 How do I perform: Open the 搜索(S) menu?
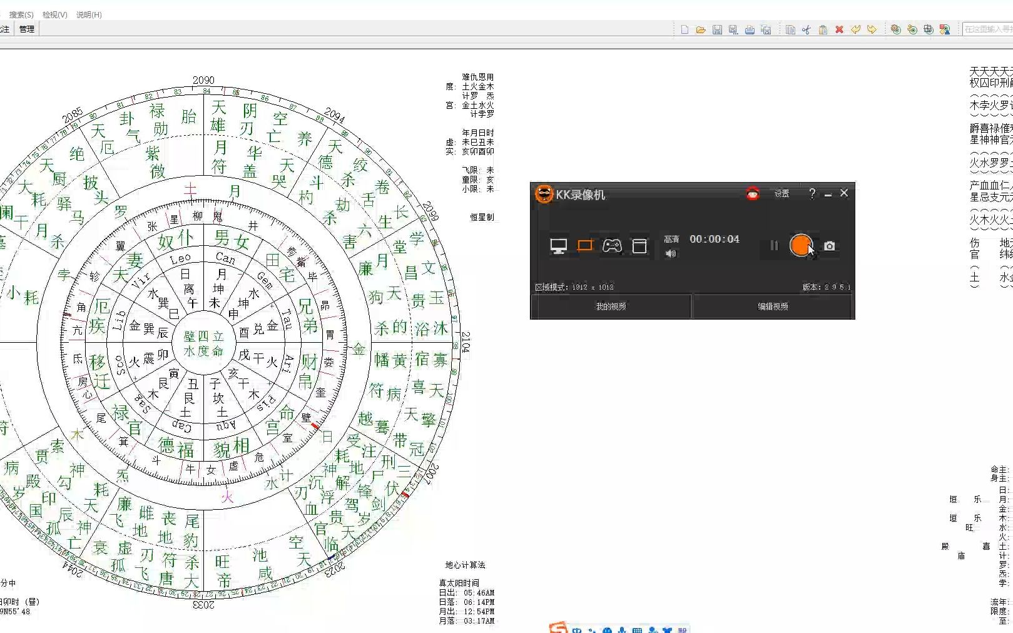pyautogui.click(x=21, y=14)
